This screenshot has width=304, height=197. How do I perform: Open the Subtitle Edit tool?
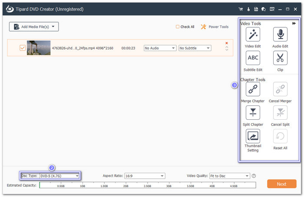pyautogui.click(x=253, y=58)
